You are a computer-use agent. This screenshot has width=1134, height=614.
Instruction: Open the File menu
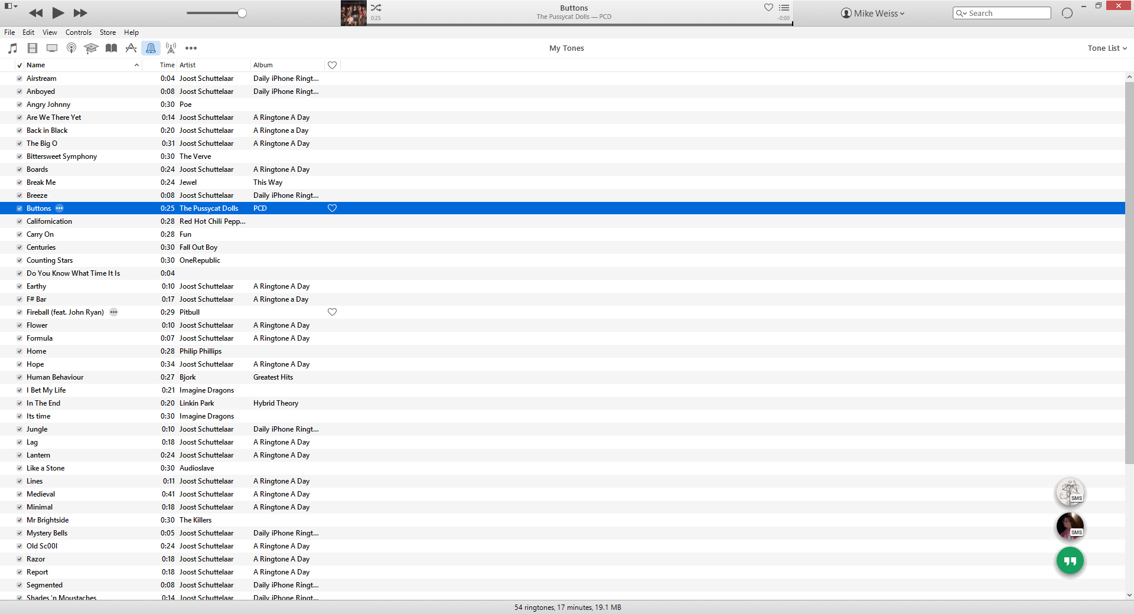tap(9, 32)
